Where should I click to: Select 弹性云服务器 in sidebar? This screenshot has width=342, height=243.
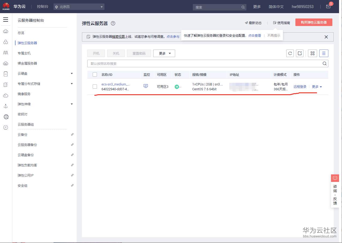click(x=27, y=43)
